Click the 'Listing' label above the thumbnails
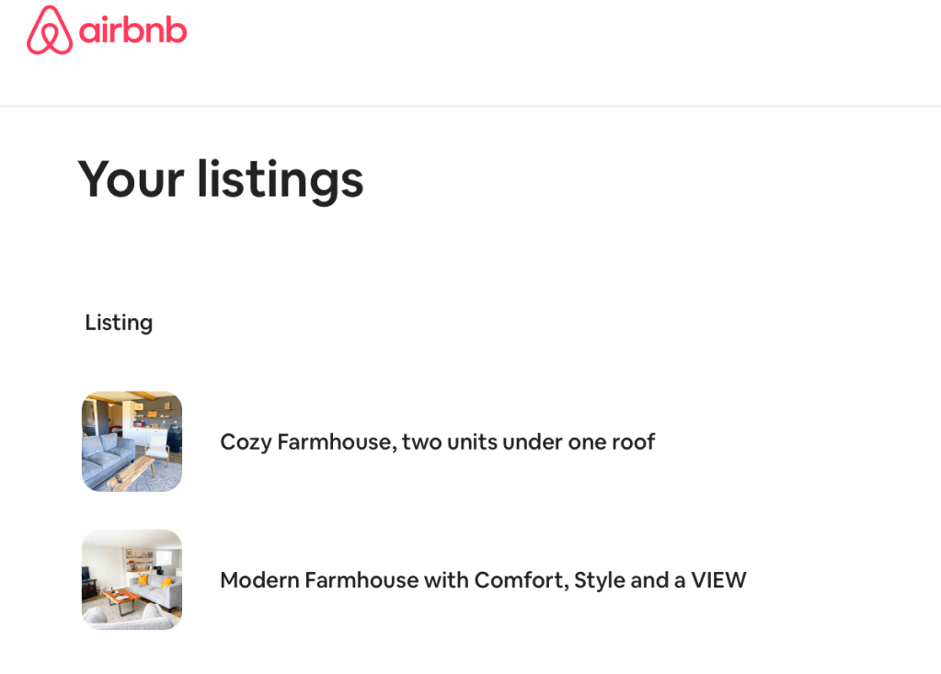Viewport: 941px width, 674px height. pos(119,323)
